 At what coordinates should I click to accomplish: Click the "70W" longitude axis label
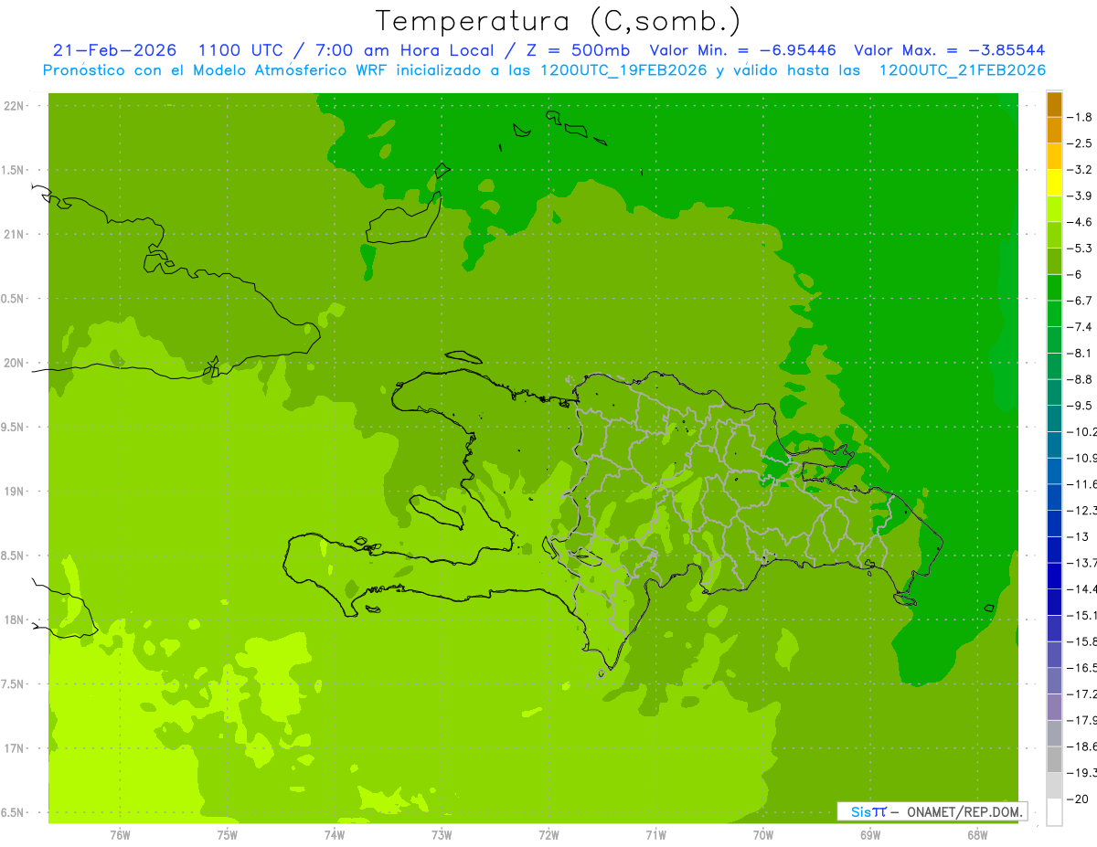[x=762, y=835]
